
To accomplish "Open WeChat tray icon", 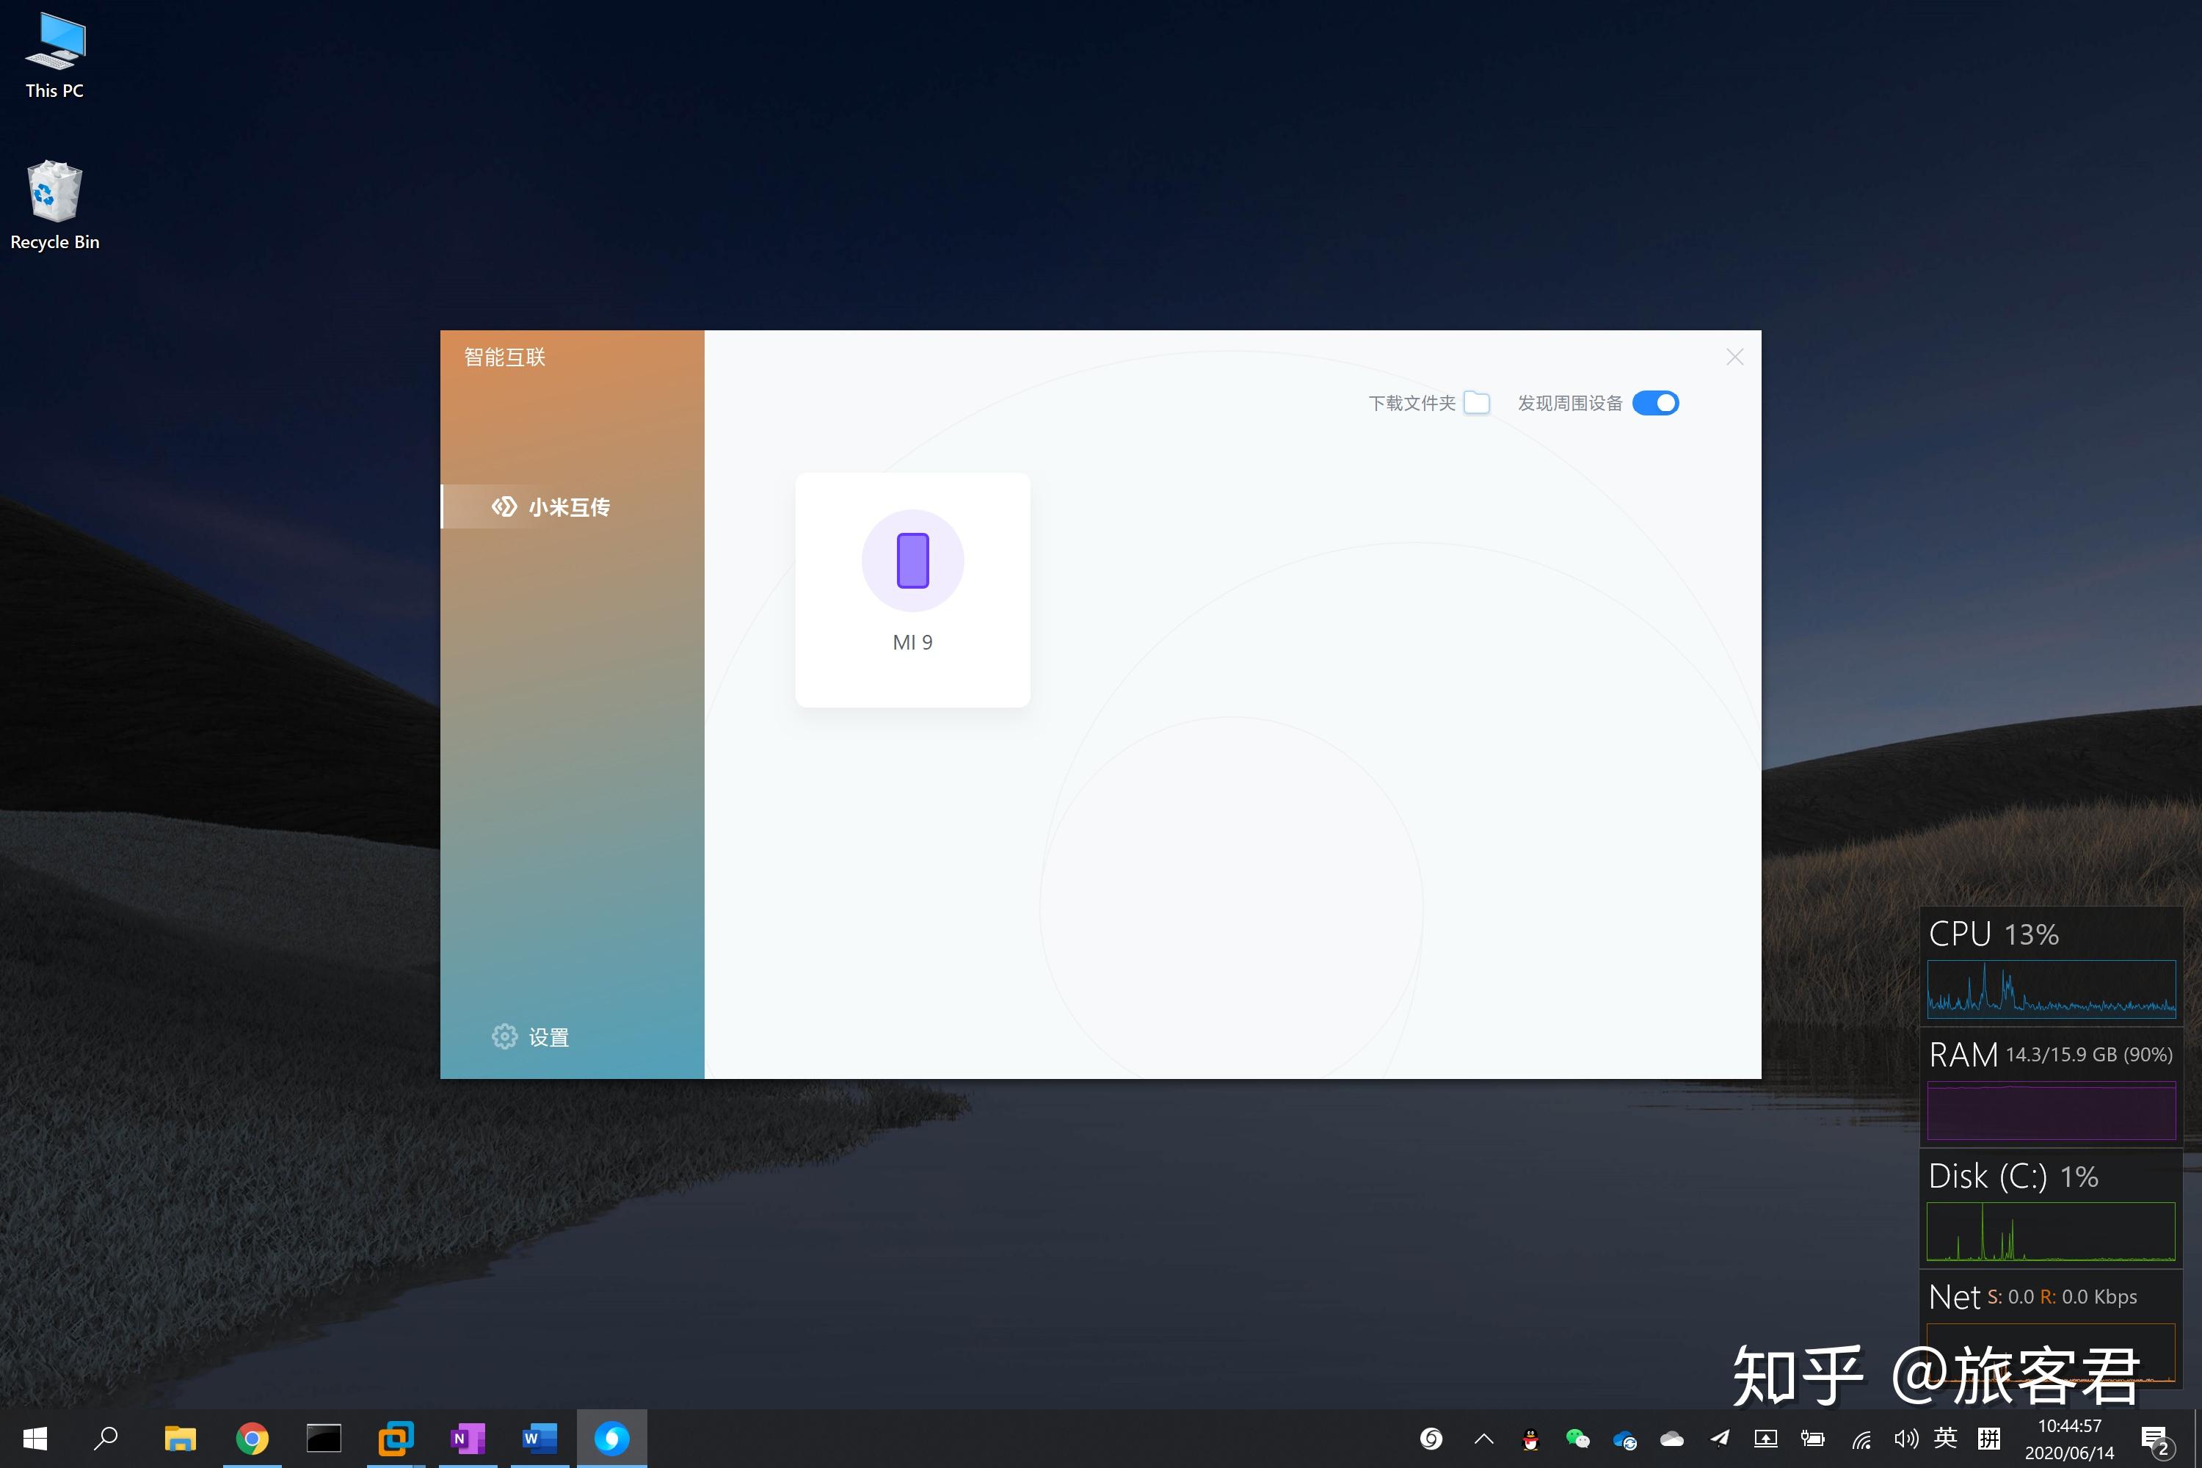I will point(1577,1439).
